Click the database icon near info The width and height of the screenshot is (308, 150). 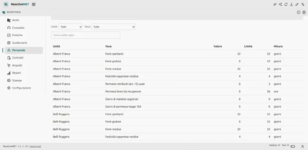(304, 13)
